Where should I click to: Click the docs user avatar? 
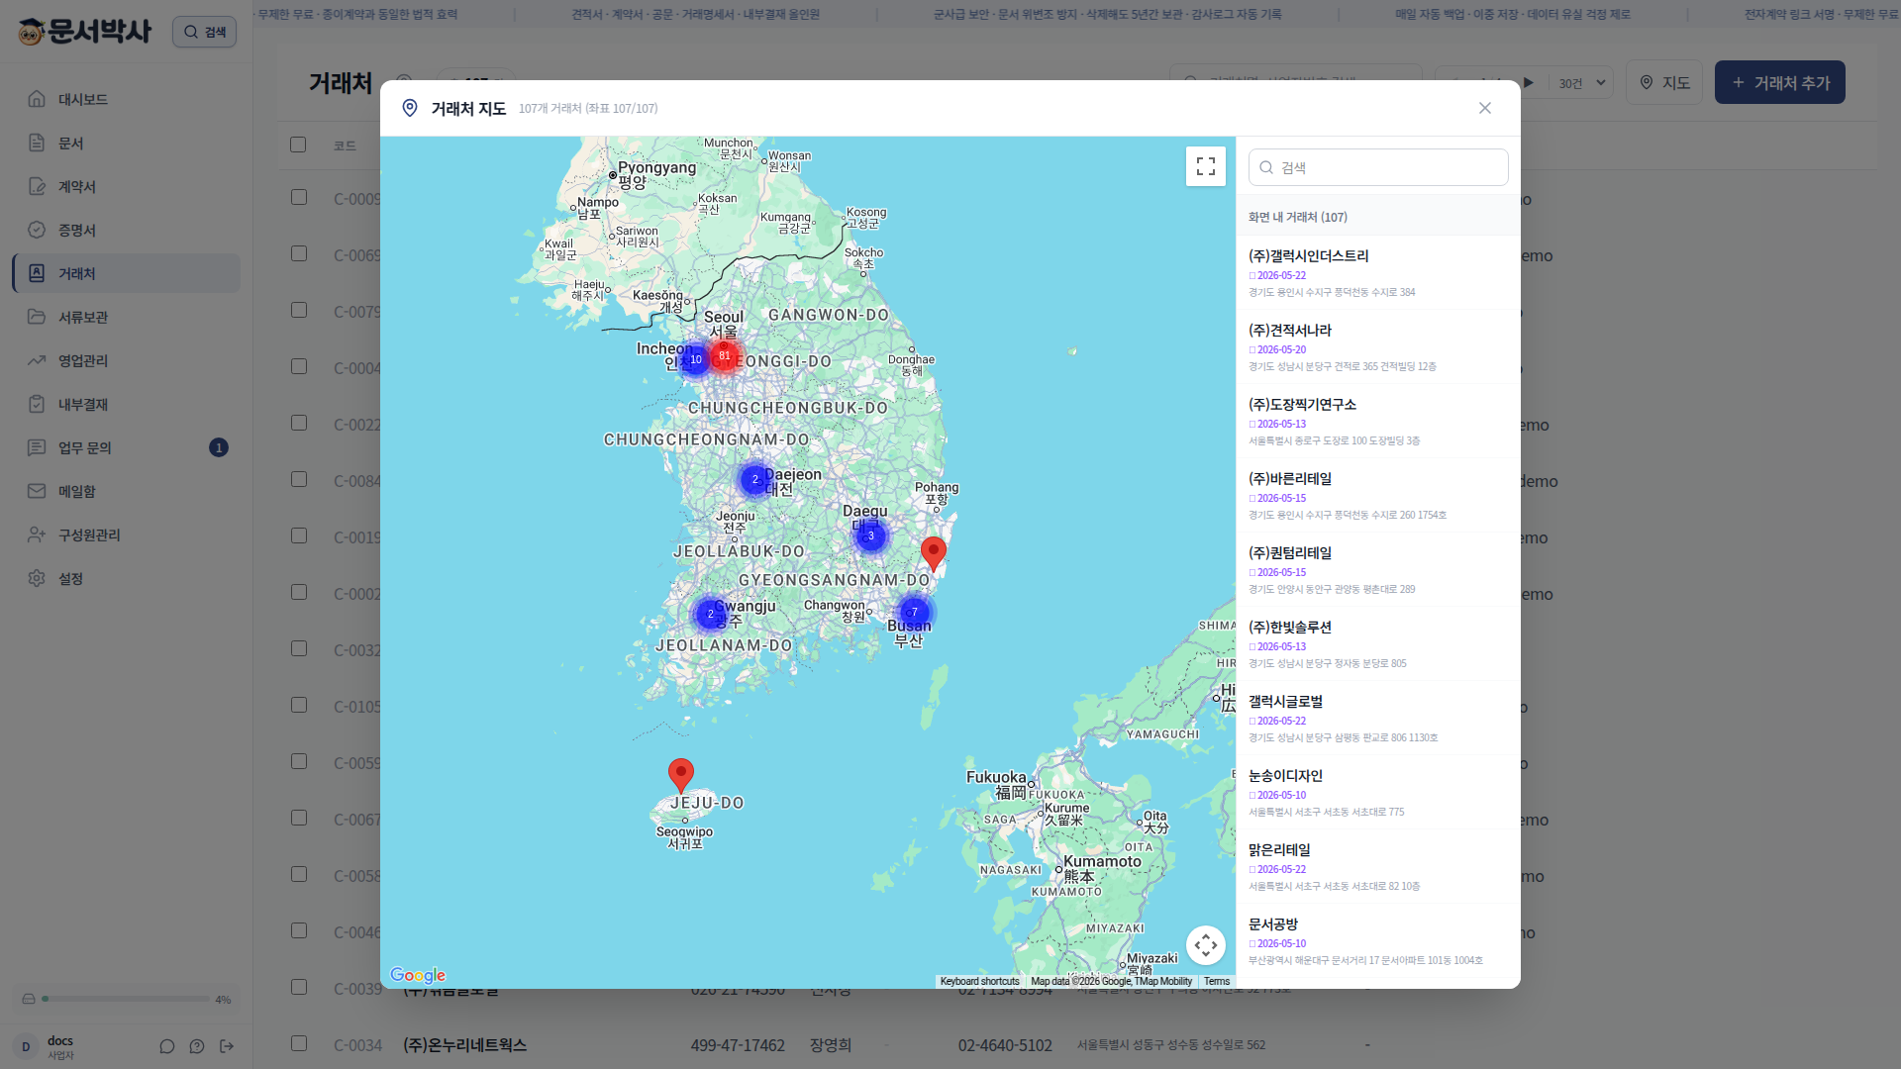(x=26, y=1046)
